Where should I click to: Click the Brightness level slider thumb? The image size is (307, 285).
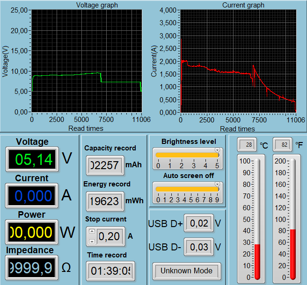point(217,150)
